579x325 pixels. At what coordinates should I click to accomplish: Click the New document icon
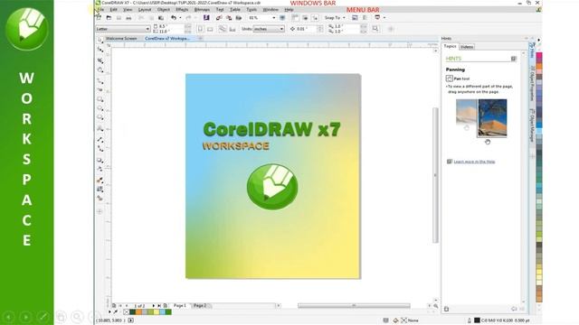(x=99, y=18)
